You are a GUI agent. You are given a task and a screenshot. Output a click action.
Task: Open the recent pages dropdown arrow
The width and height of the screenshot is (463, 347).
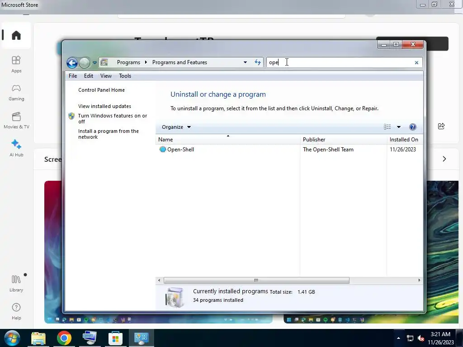(94, 62)
